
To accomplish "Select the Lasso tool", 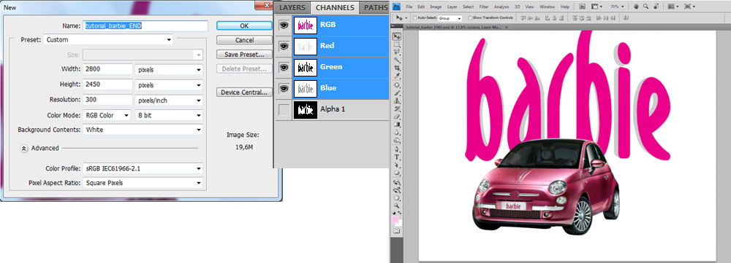I will tap(397, 52).
